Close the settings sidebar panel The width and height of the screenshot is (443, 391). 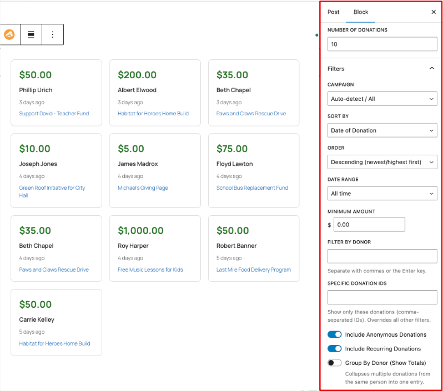(434, 12)
